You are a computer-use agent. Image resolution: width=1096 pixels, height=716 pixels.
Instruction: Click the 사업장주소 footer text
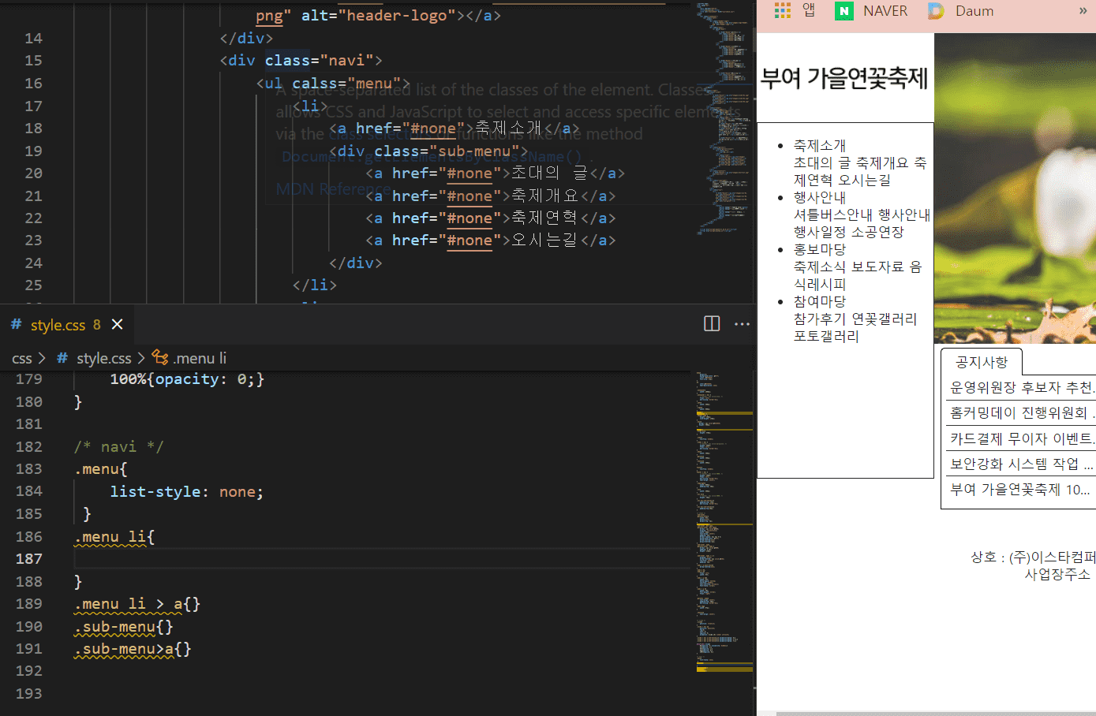(x=1057, y=575)
